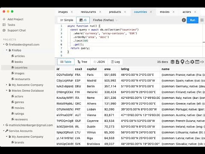Click the info icon beside Run

(184, 20)
